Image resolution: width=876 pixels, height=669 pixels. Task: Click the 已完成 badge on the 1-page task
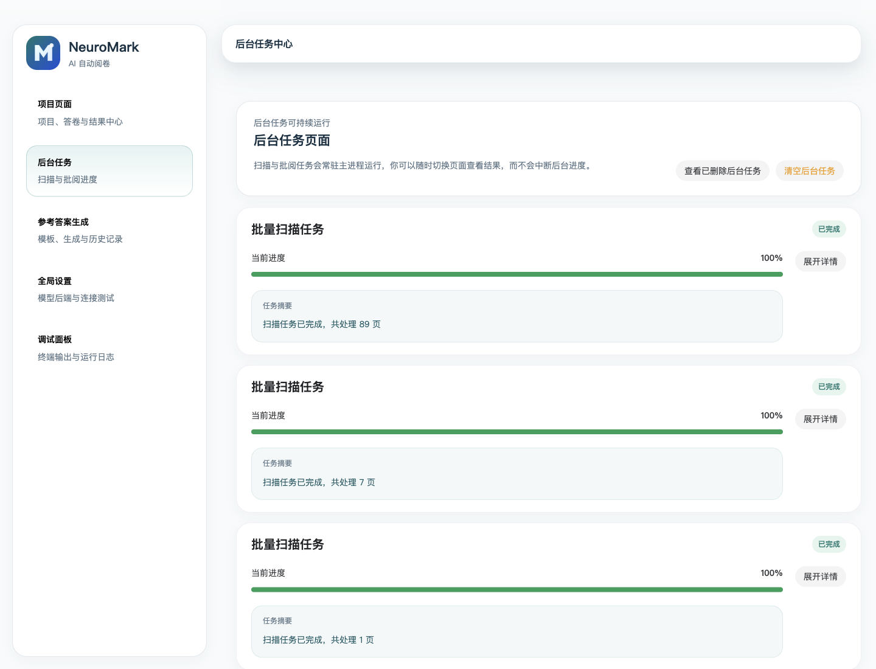point(829,544)
